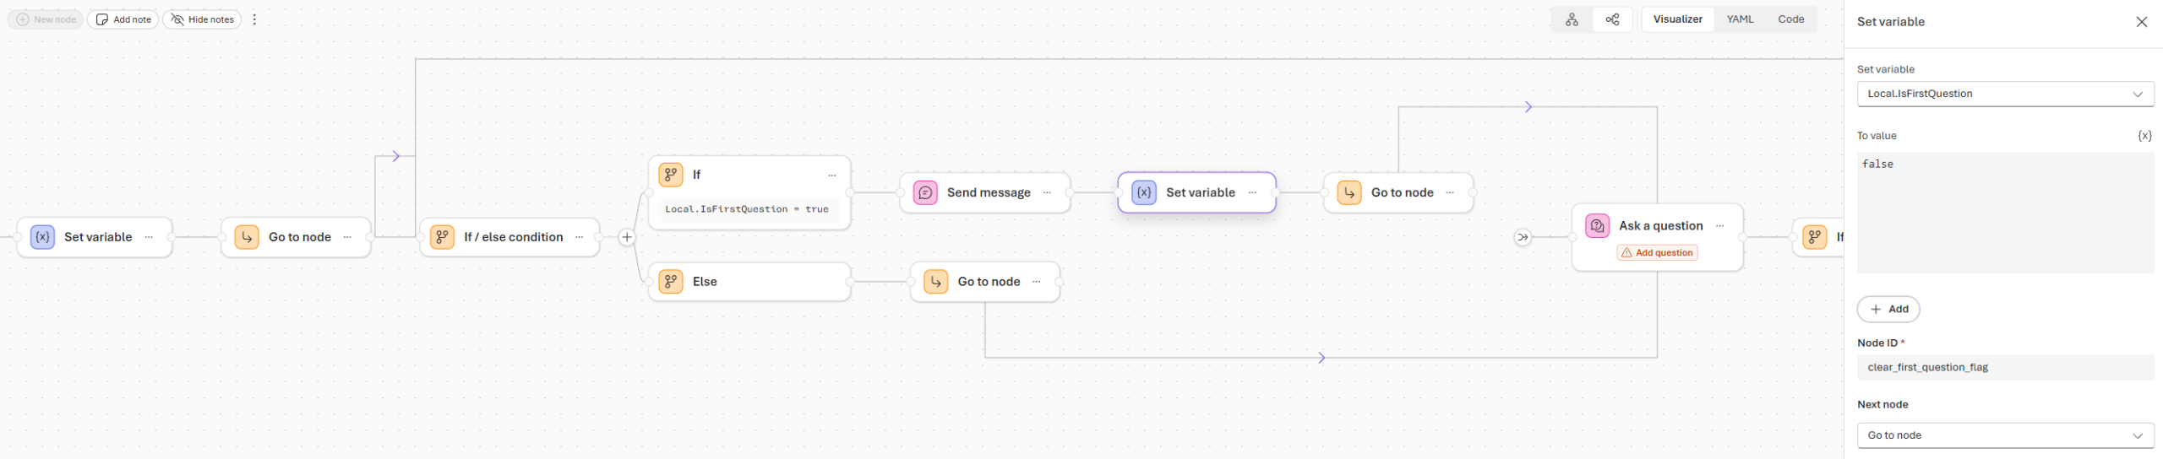Expand the collapsed branch before Ask a question

(1523, 237)
